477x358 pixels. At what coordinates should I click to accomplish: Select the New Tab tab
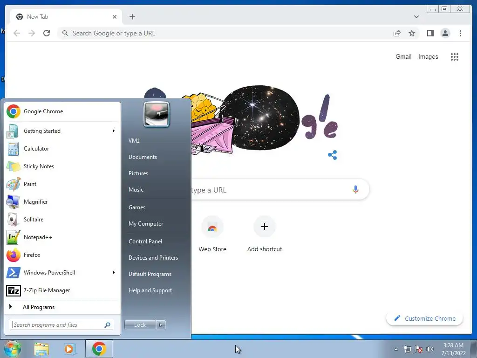click(x=66, y=17)
